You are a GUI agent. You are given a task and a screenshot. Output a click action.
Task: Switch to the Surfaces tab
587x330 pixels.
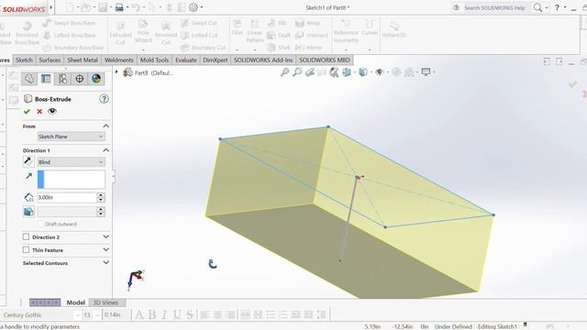pos(50,60)
